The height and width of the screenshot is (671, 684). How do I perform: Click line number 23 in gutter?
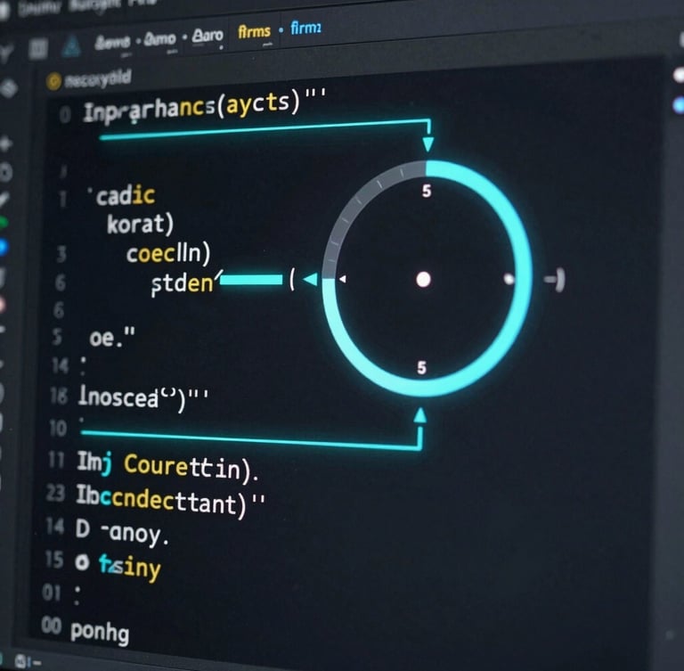[55, 494]
